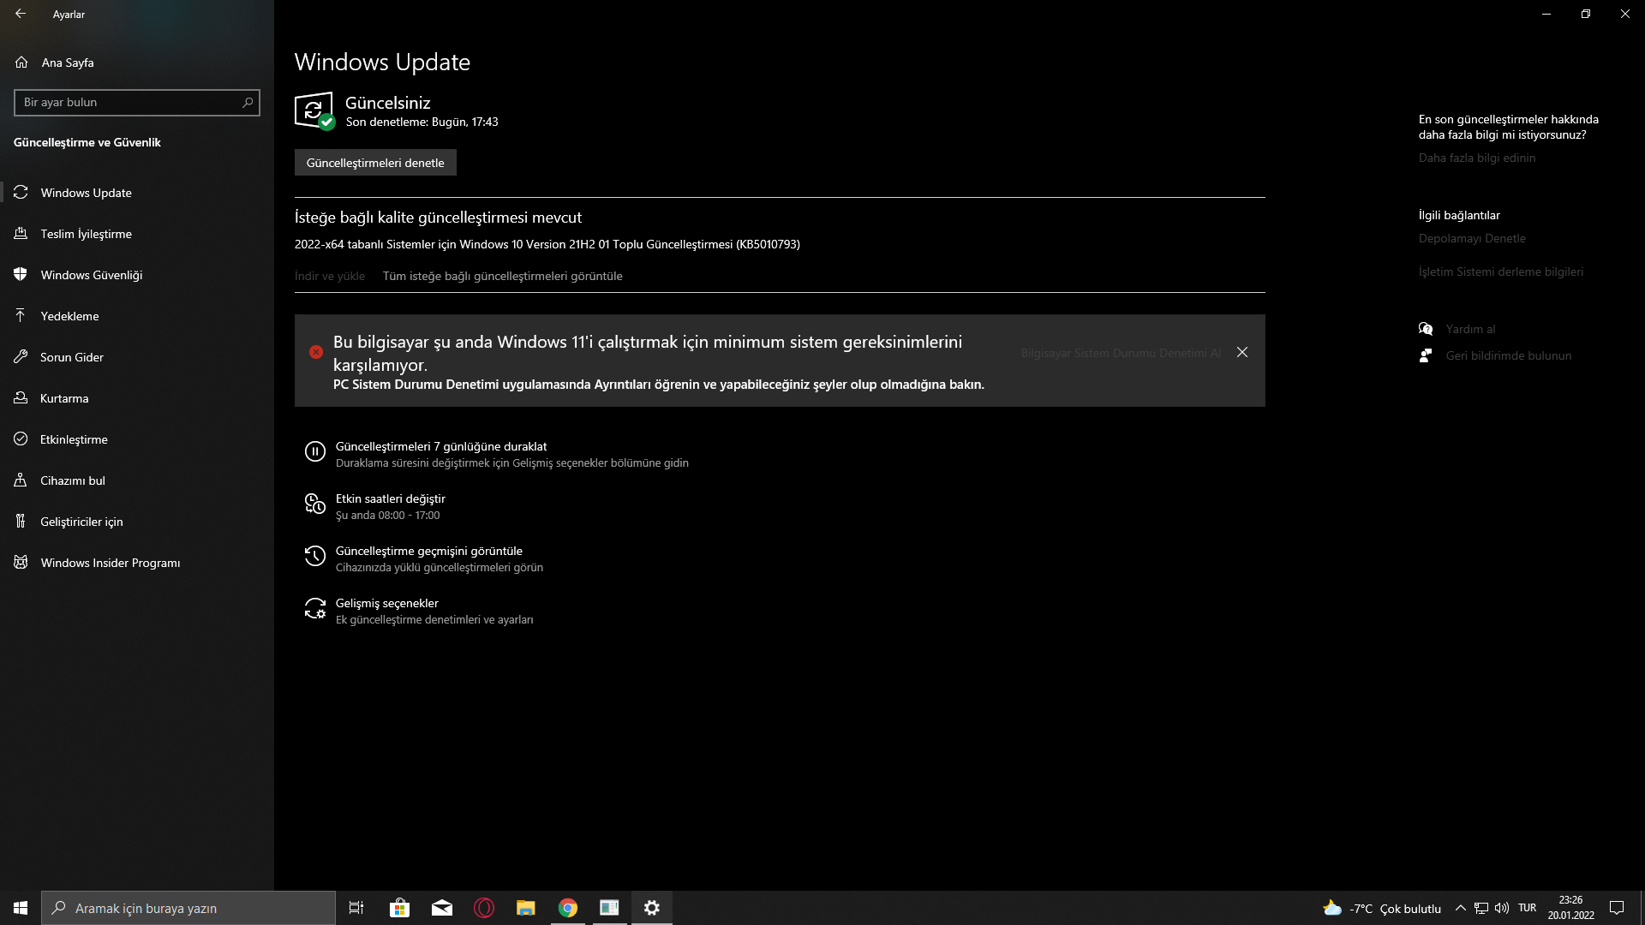Open Daha fazla bilgi edinin link

click(x=1477, y=158)
